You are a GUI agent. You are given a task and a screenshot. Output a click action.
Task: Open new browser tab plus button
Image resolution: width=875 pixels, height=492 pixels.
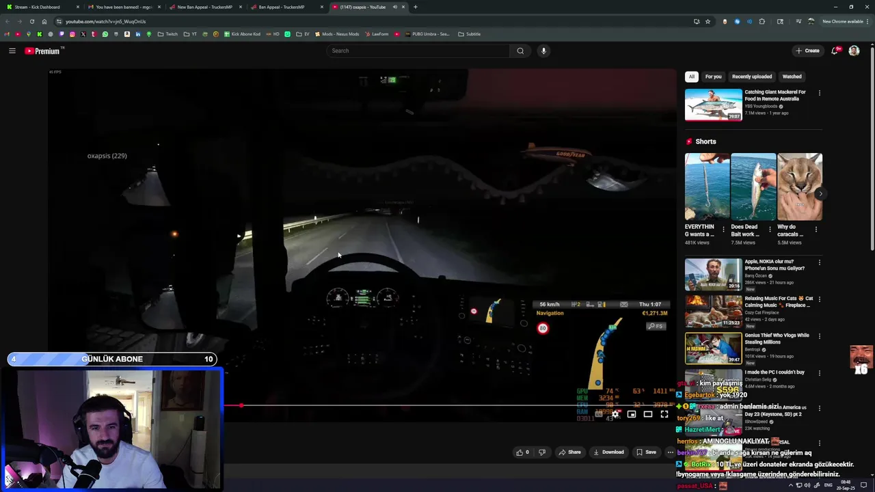(x=415, y=7)
